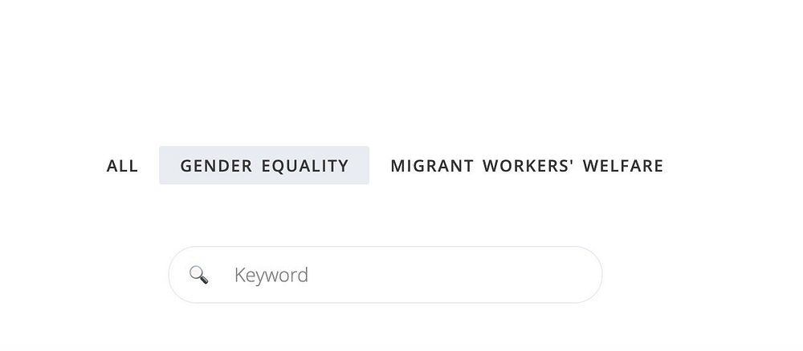The height and width of the screenshot is (351, 803).
Task: Focus the Keyword text box
Action: click(x=385, y=275)
